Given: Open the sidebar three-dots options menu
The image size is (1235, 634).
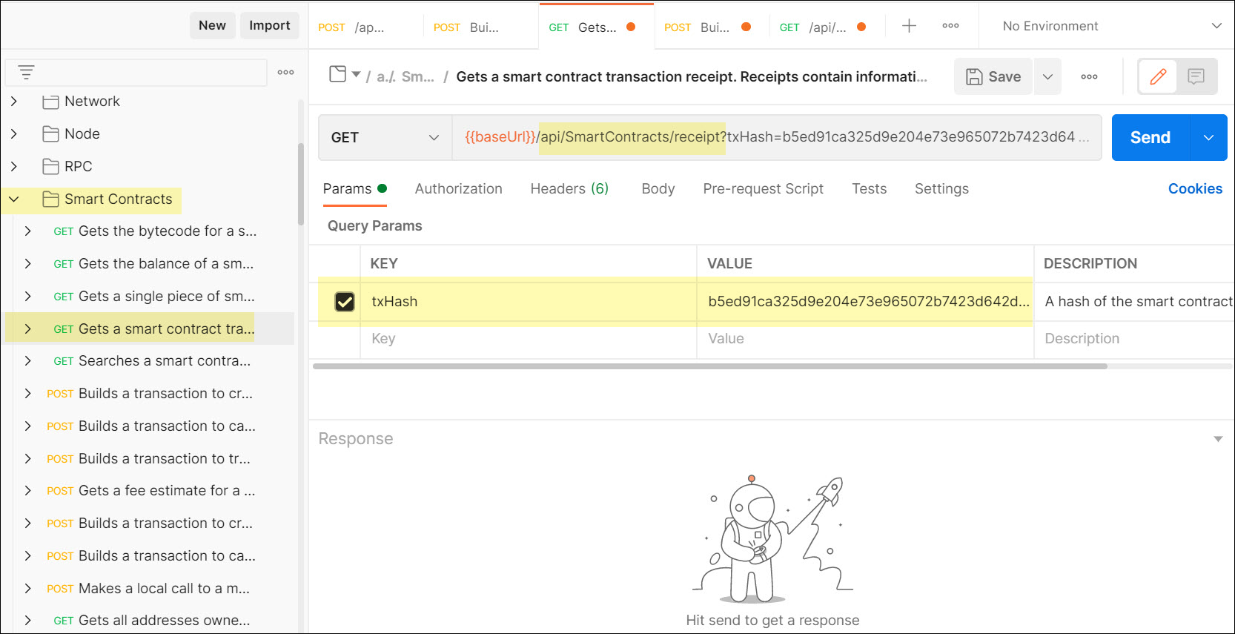Looking at the screenshot, I should click(285, 72).
